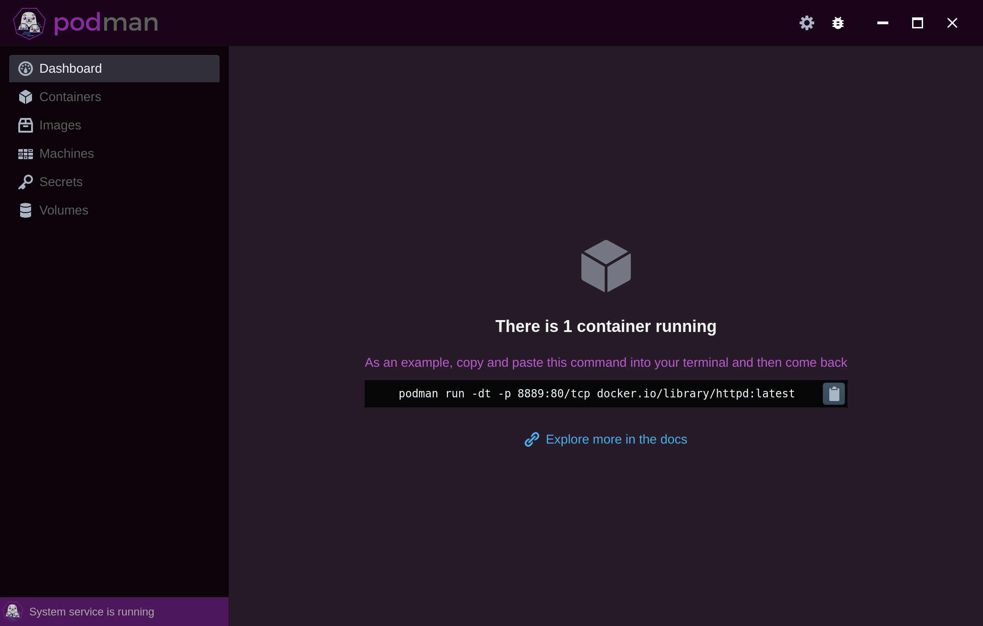The height and width of the screenshot is (626, 983).
Task: Click the Dashboard gauge icon
Action: point(26,69)
